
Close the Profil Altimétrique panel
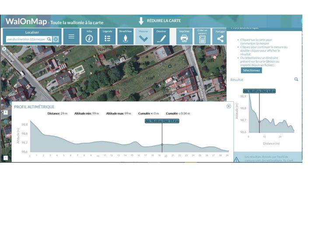(x=228, y=106)
